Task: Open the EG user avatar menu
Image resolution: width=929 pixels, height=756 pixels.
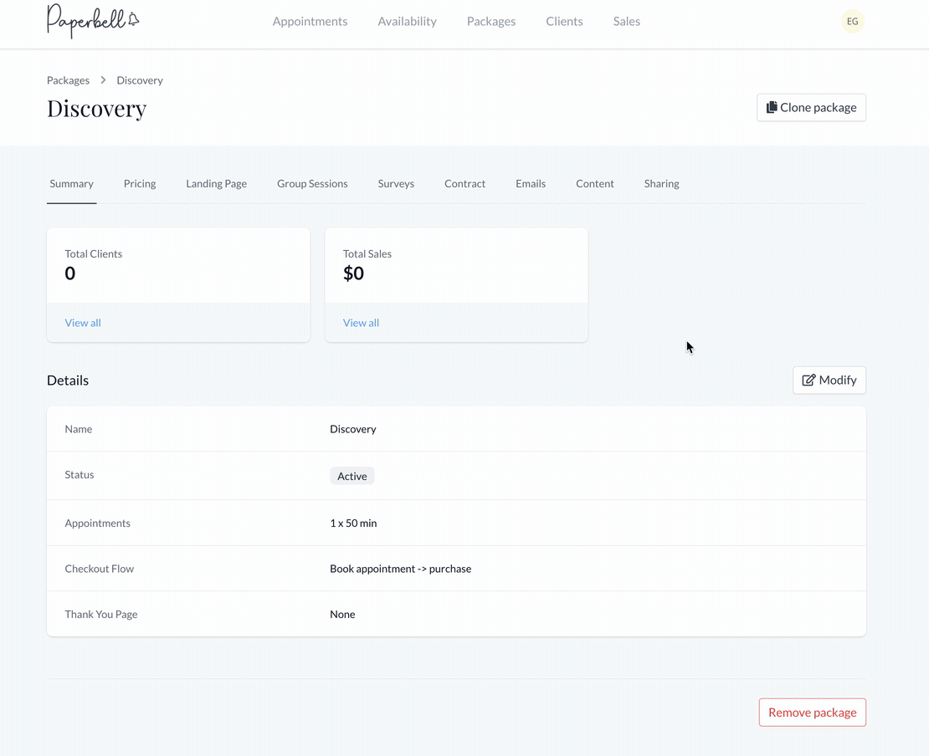Action: pos(852,21)
